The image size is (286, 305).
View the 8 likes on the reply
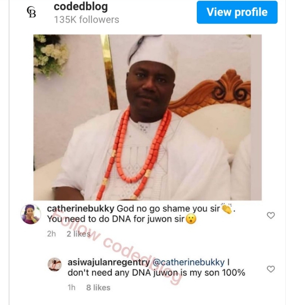(x=98, y=287)
